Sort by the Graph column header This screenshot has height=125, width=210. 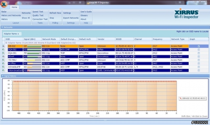pos(199,39)
